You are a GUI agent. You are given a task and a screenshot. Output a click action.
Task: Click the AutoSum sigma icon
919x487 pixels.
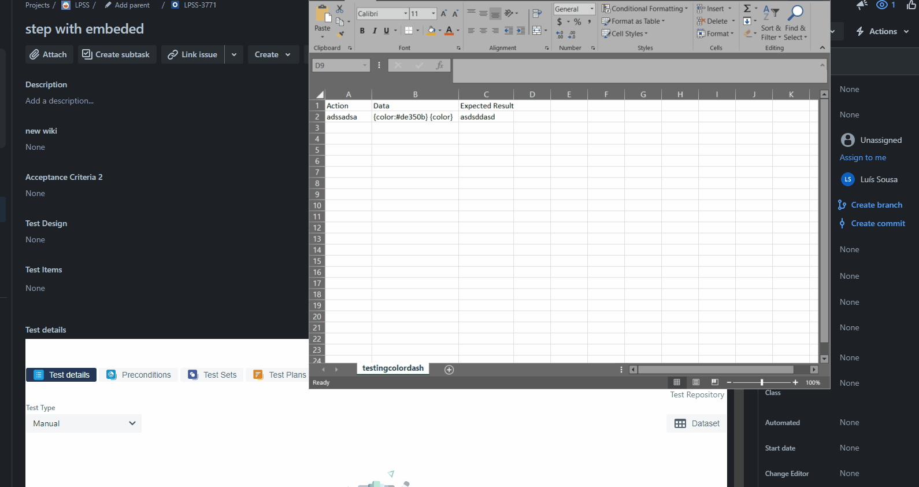(747, 9)
